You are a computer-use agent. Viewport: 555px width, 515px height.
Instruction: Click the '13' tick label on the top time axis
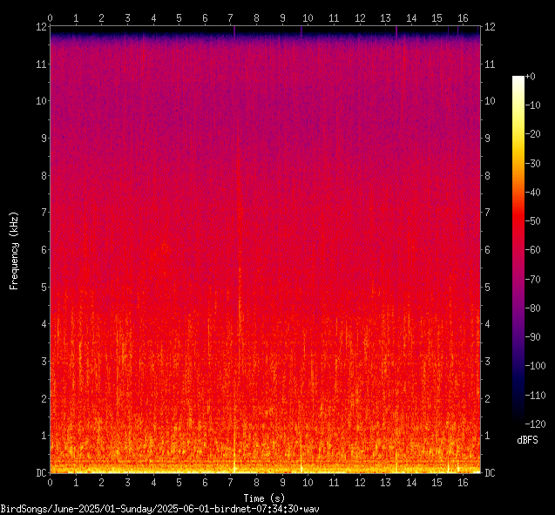pyautogui.click(x=385, y=18)
